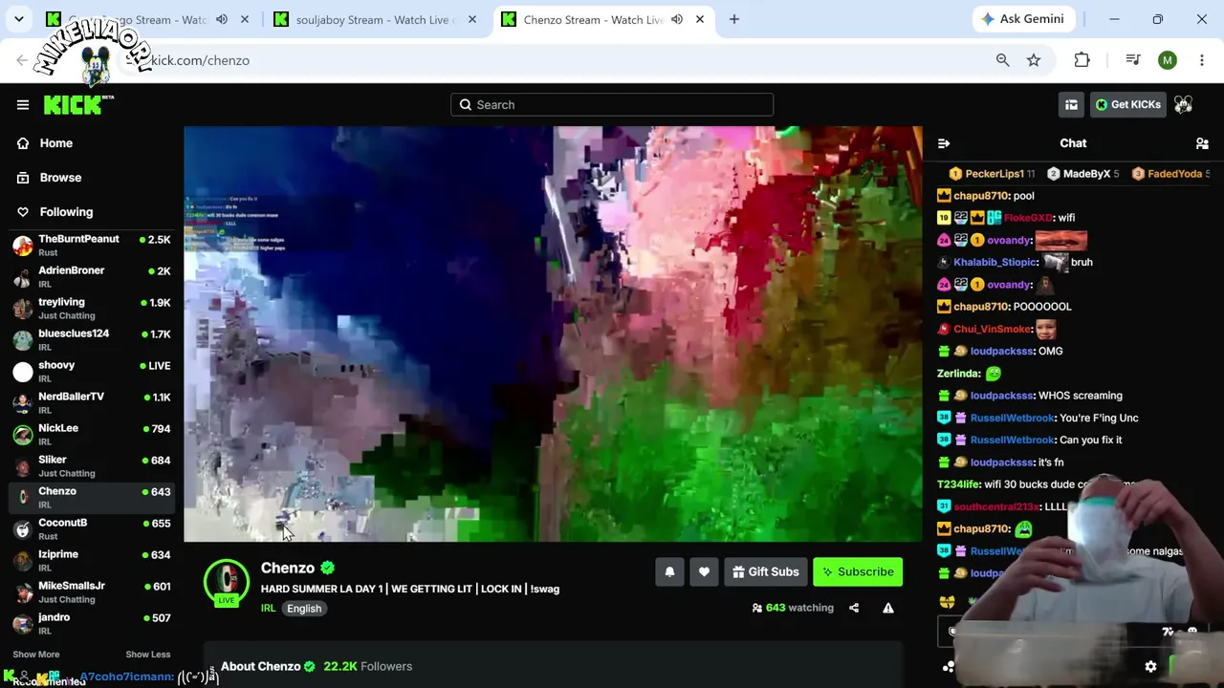This screenshot has height=688, width=1224.
Task: Open AdrienBroner channel from sidebar
Action: (x=92, y=277)
